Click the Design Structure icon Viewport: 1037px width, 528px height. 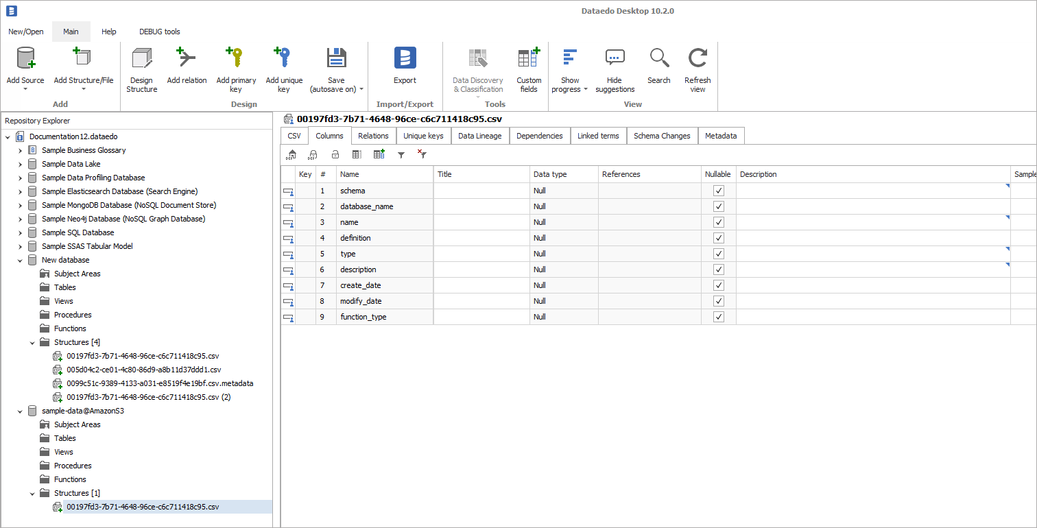point(142,59)
